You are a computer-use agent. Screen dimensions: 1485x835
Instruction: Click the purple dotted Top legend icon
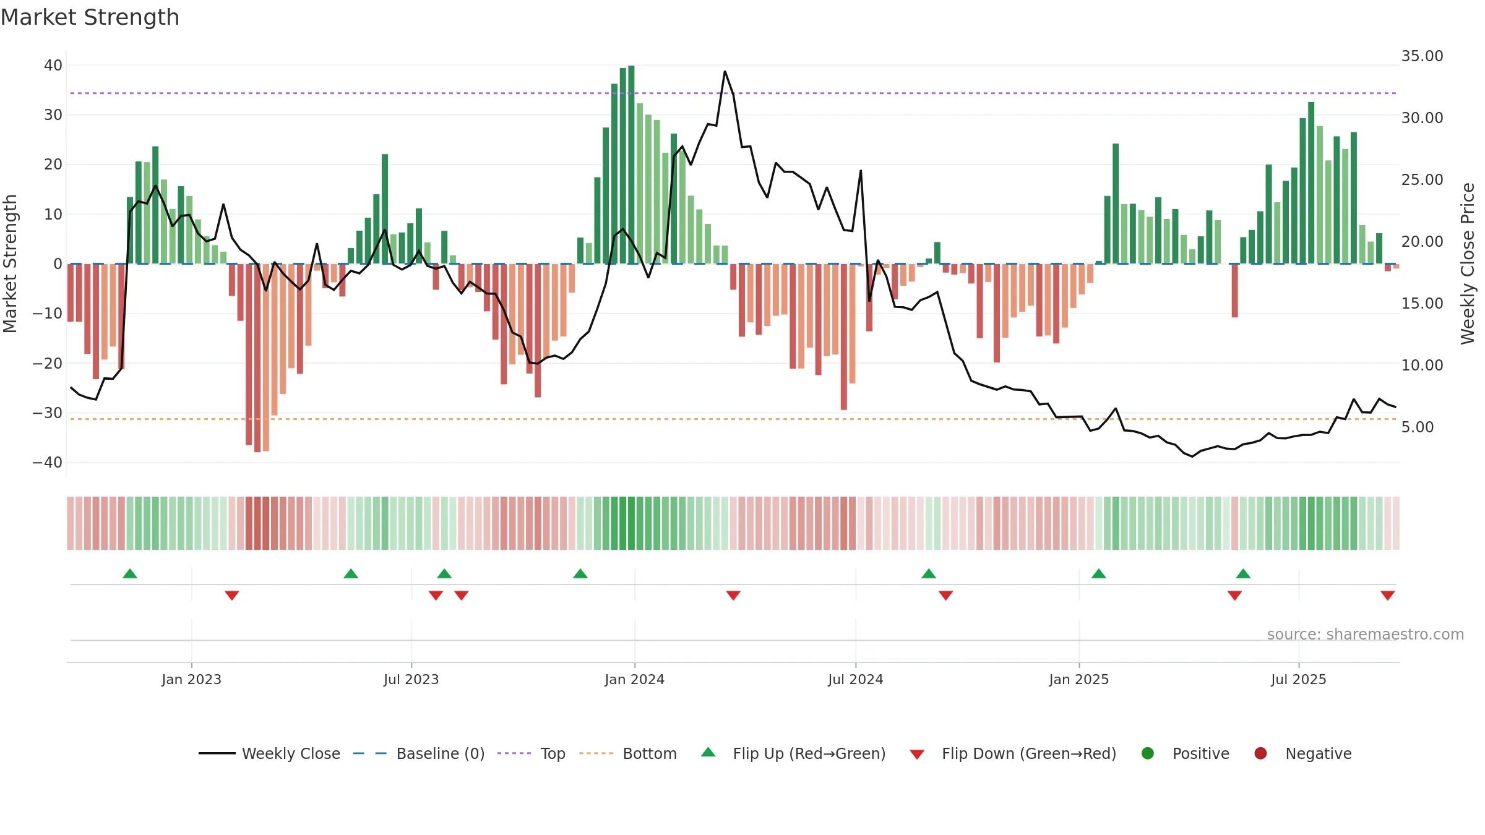514,753
